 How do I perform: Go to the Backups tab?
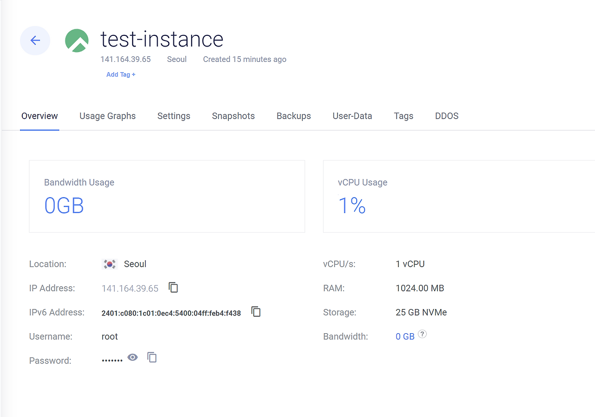tap(293, 116)
